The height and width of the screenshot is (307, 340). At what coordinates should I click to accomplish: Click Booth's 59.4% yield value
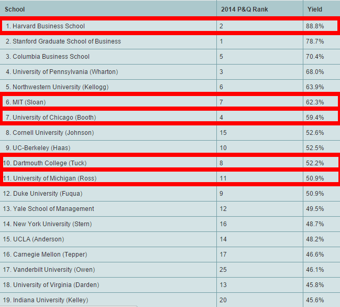[x=315, y=118]
